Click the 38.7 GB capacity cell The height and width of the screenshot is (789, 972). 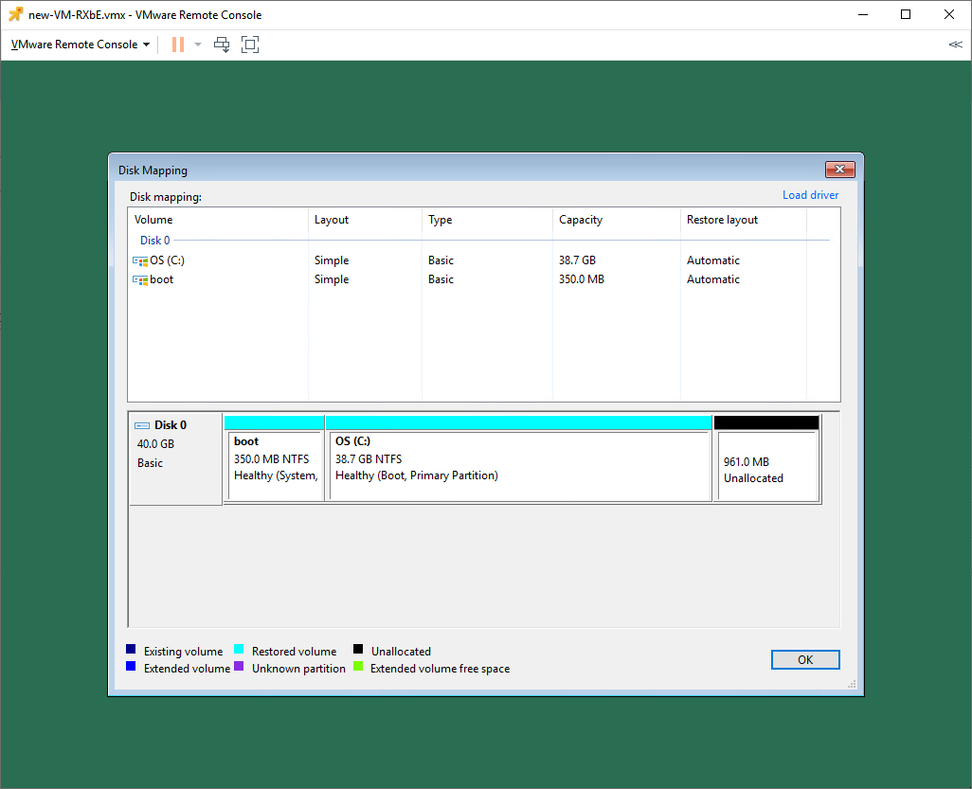pyautogui.click(x=577, y=260)
